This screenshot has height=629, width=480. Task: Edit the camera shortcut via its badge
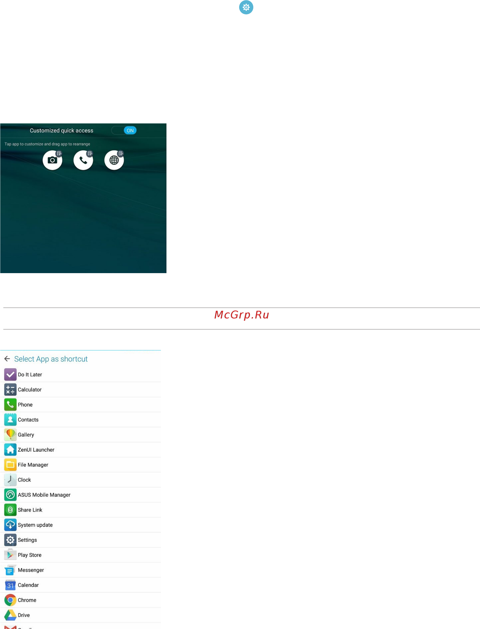[59, 154]
